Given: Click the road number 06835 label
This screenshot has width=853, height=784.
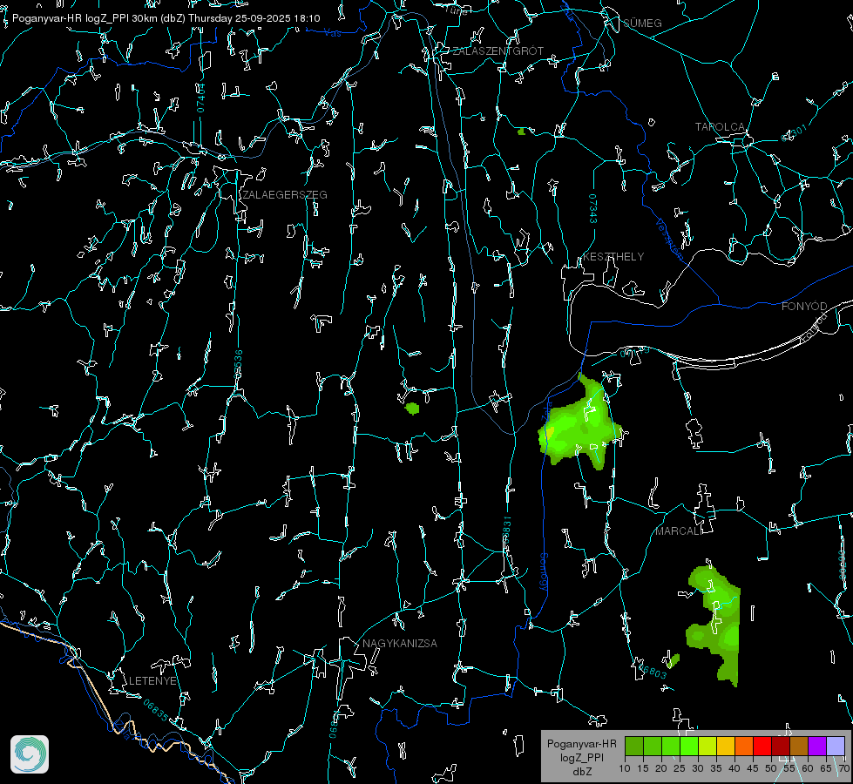Looking at the screenshot, I should click(156, 710).
